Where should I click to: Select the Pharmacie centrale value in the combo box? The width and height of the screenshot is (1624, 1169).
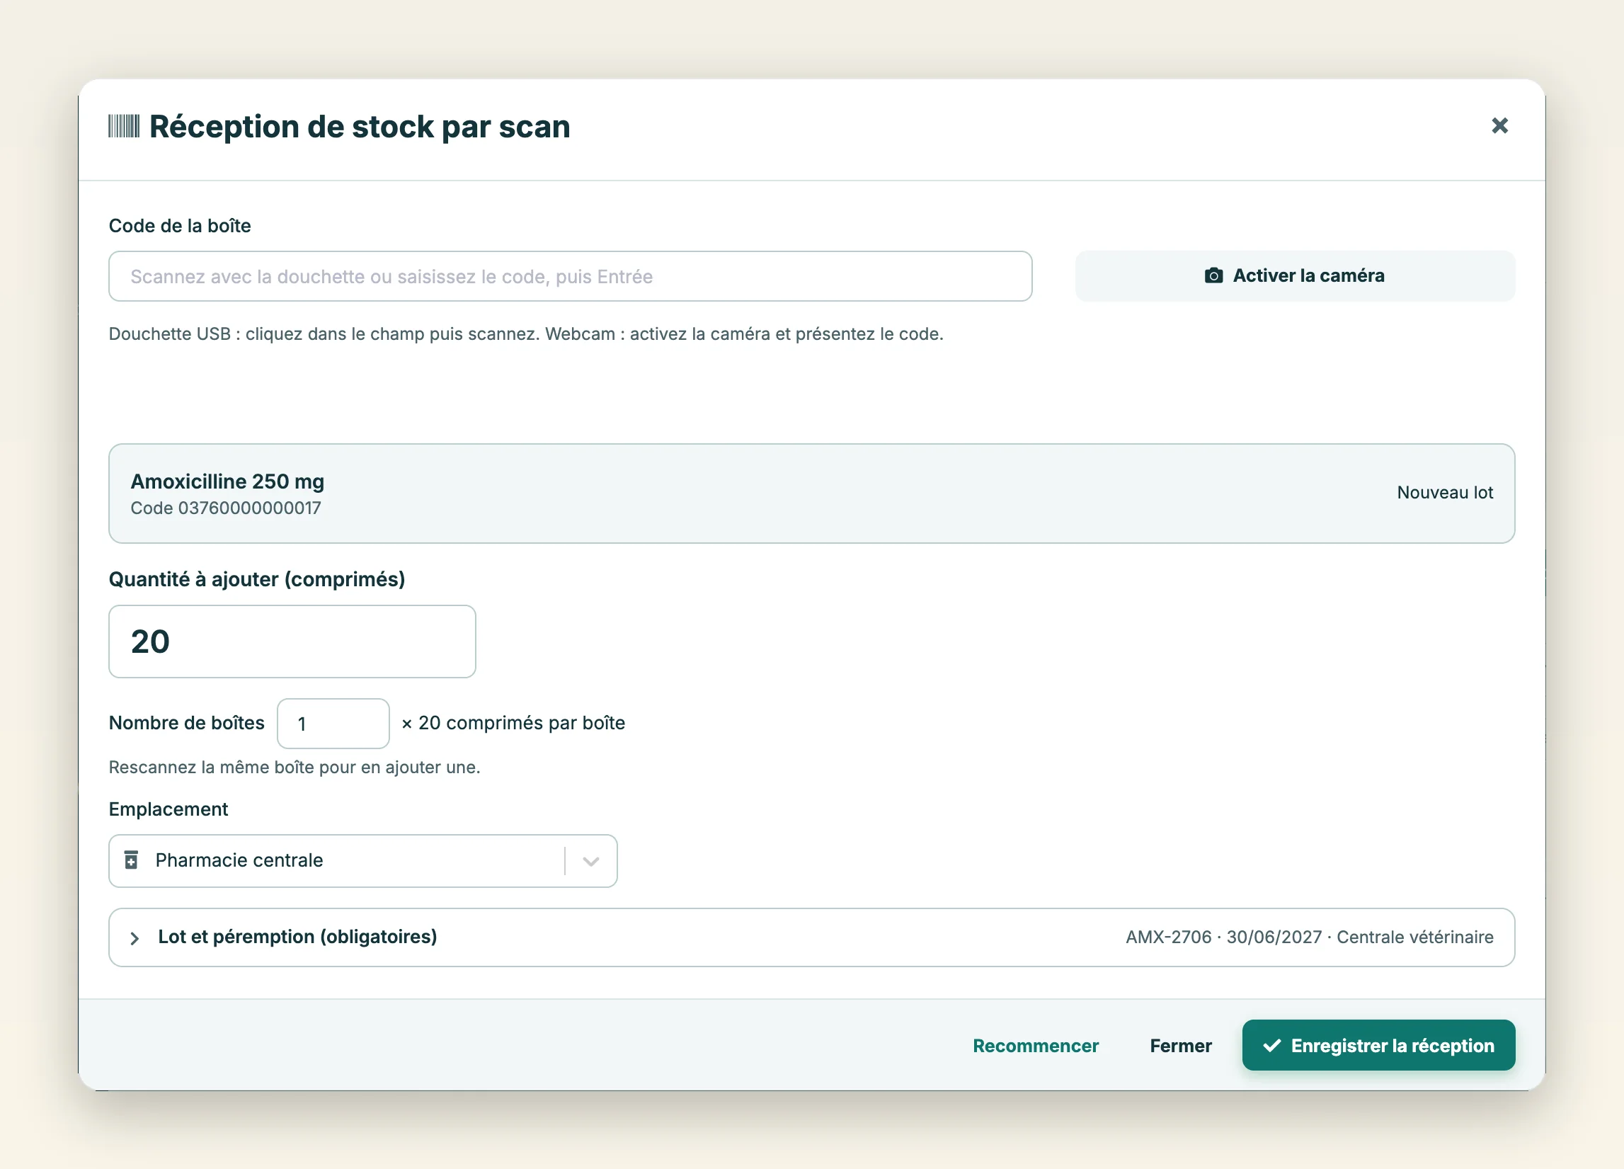pos(239,860)
